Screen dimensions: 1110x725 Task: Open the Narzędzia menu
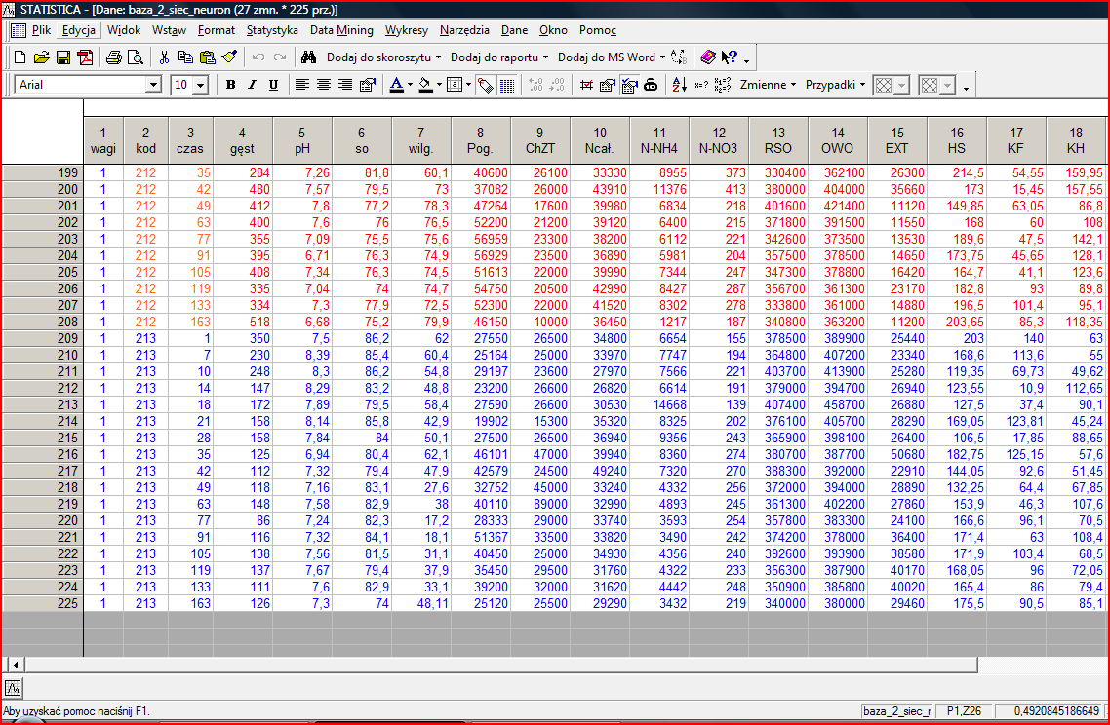point(464,30)
